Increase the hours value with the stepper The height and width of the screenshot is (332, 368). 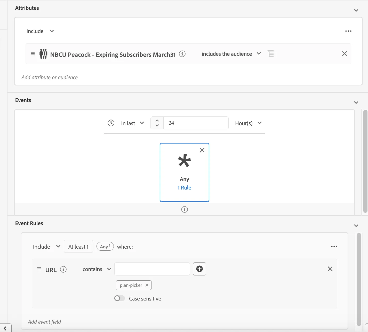pos(157,120)
